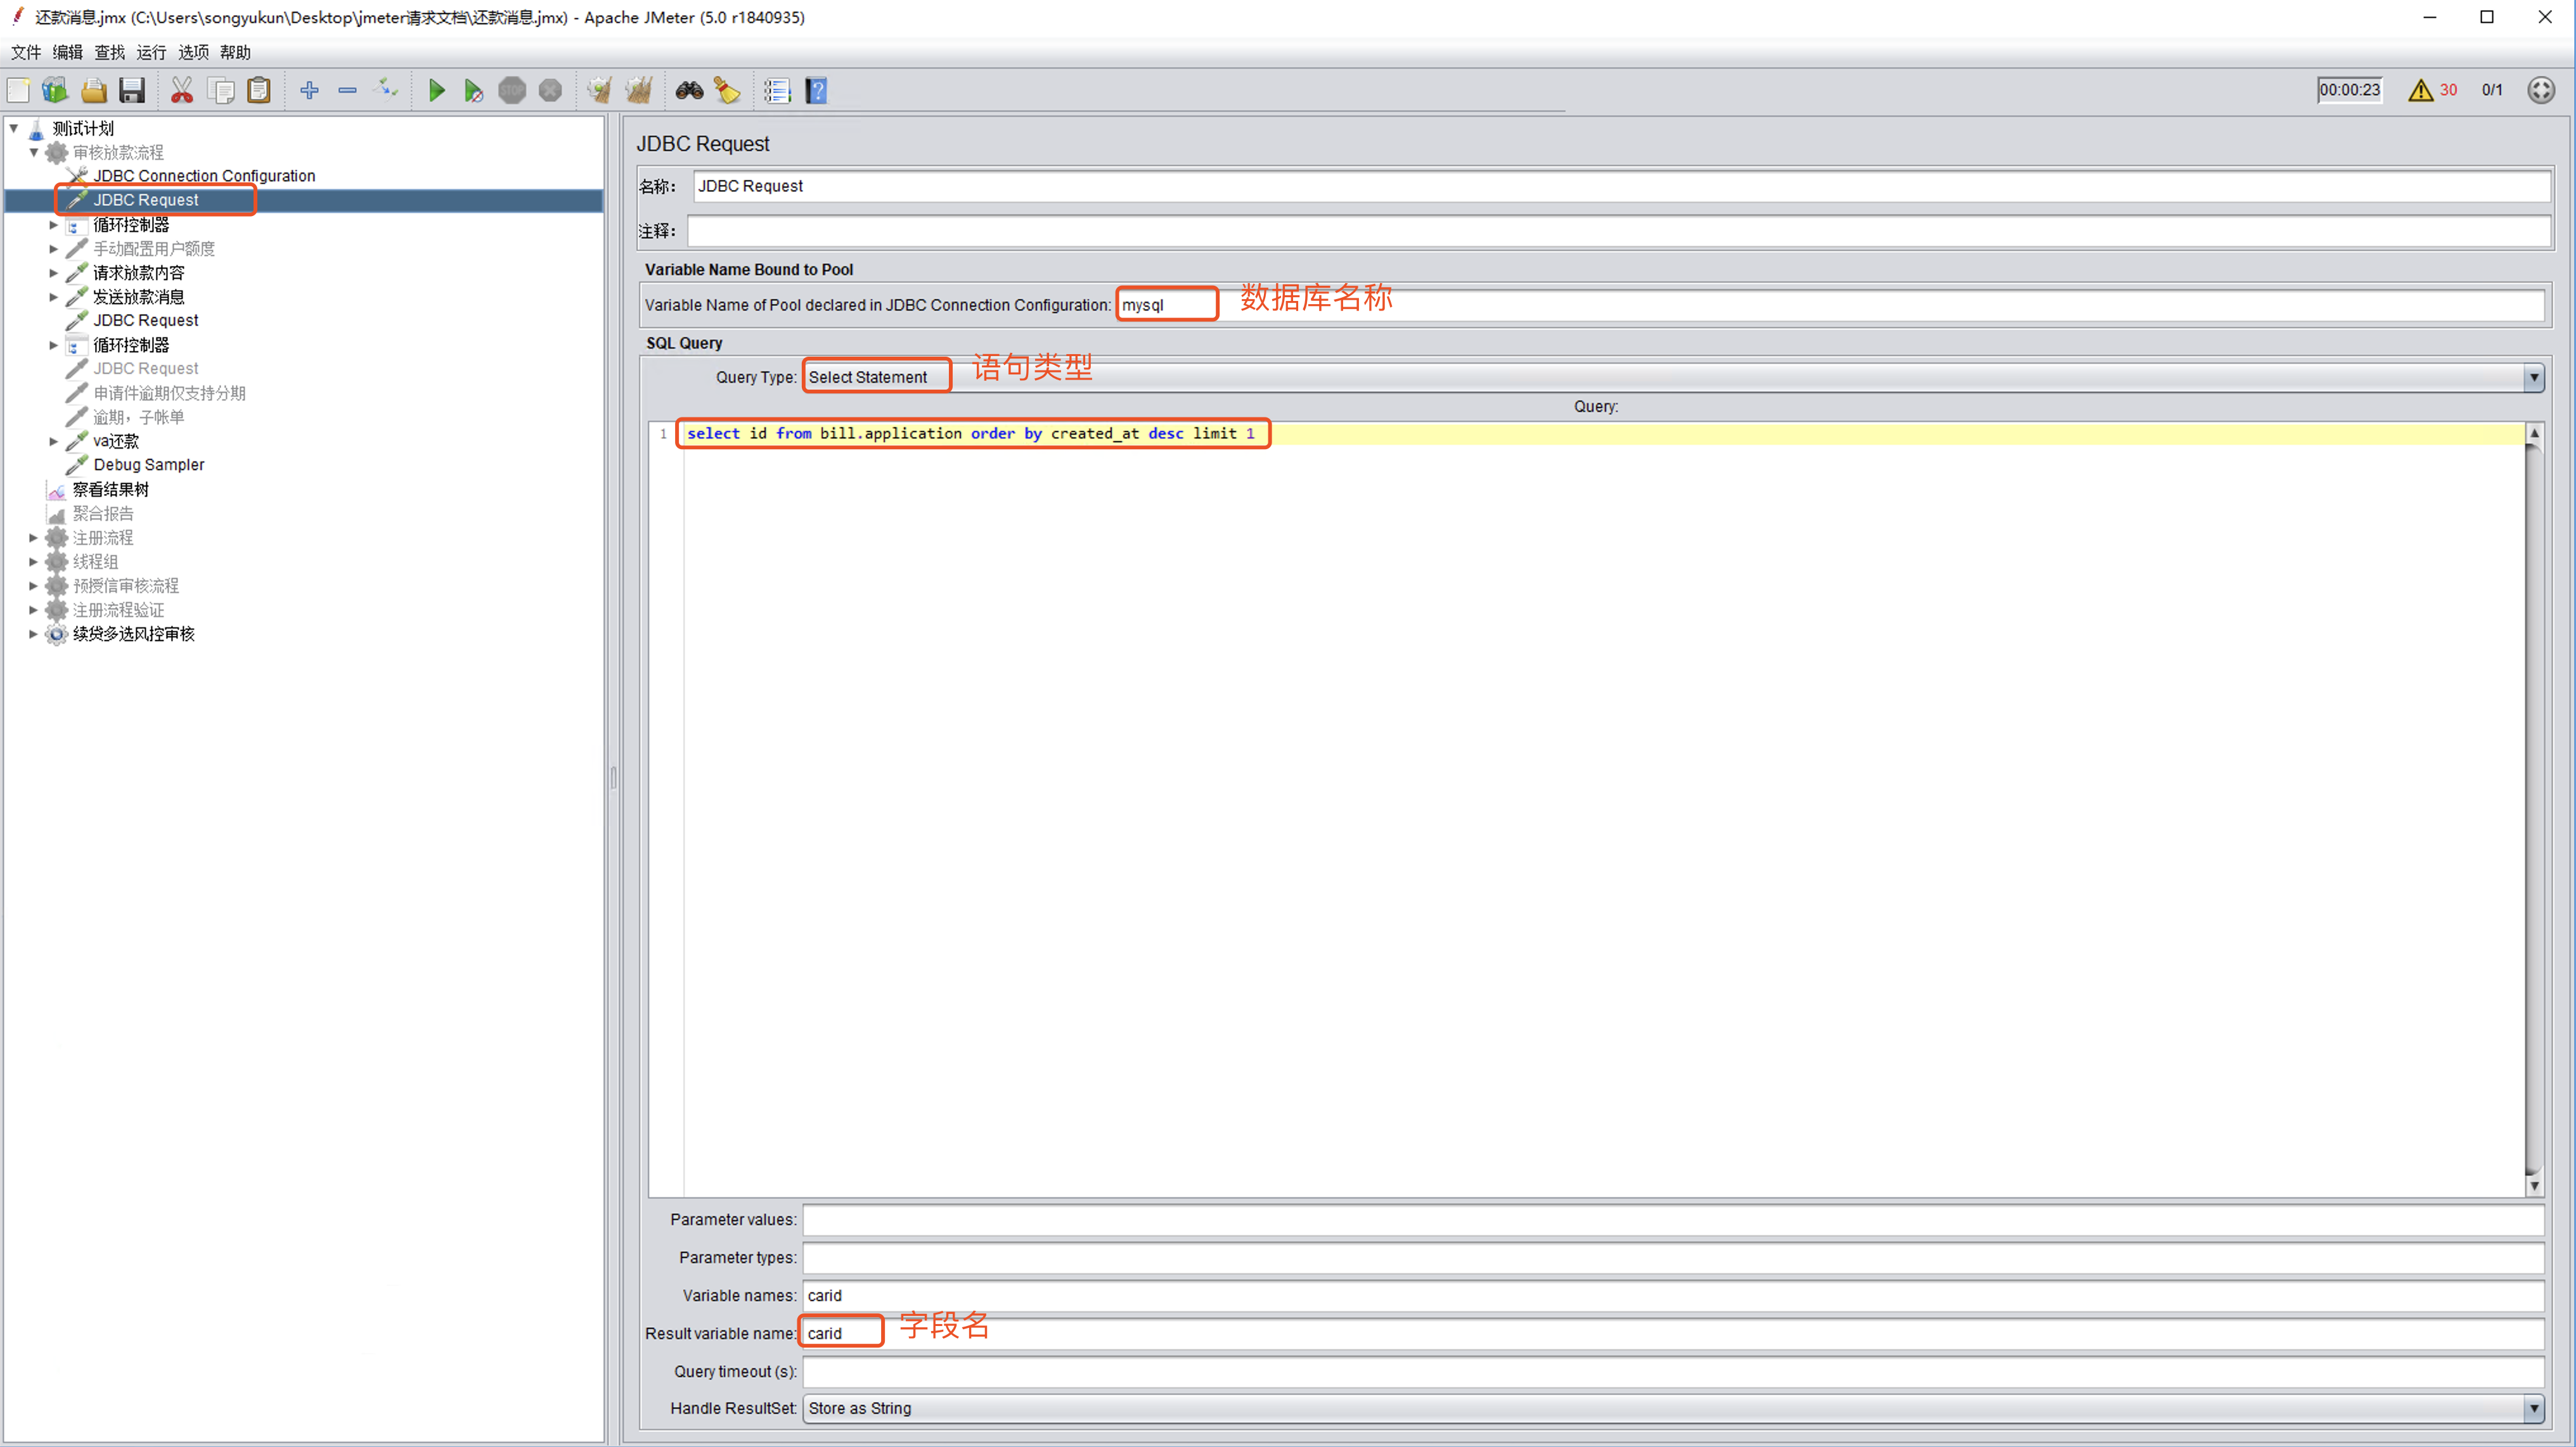This screenshot has height=1447, width=2576.
Task: Select Debug Sampler in tree
Action: click(148, 464)
